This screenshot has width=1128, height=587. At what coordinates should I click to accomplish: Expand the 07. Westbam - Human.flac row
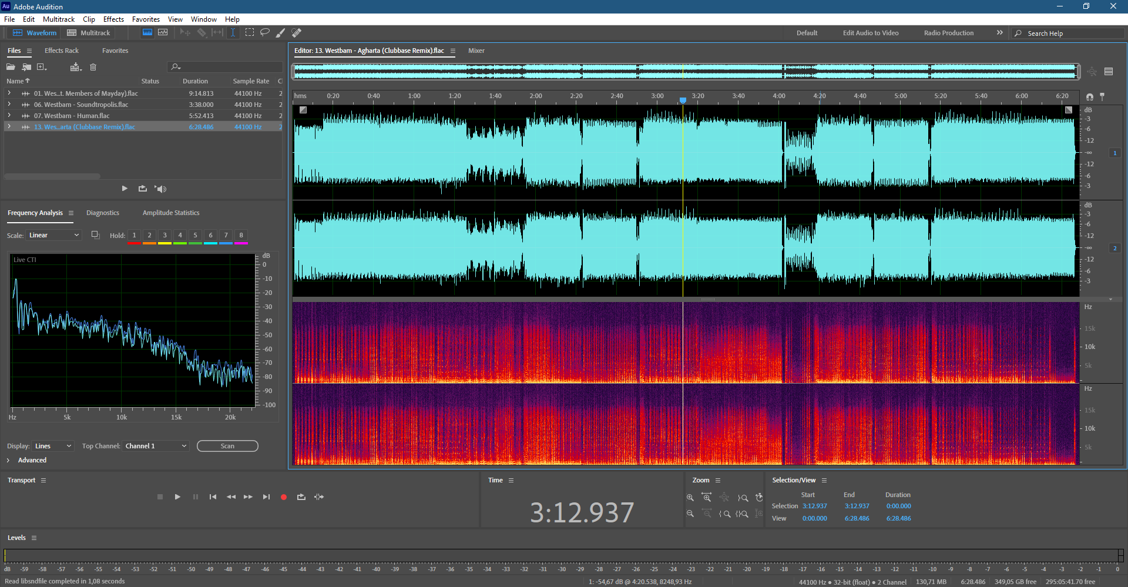coord(9,116)
